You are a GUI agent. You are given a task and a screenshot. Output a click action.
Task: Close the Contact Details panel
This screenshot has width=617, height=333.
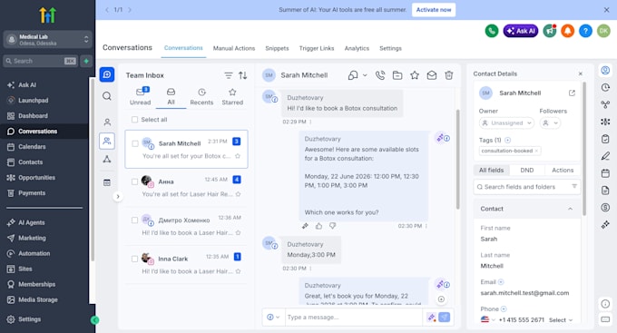580,73
